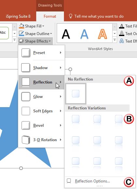The height and width of the screenshot is (189, 137).
Task: Apply the orange outlined WordArt A style
Action: coord(102,34)
